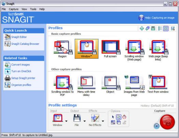This screenshot has height=138, width=179.
Task: Click the Organize profiles sidebar icon
Action: pos(8,85)
